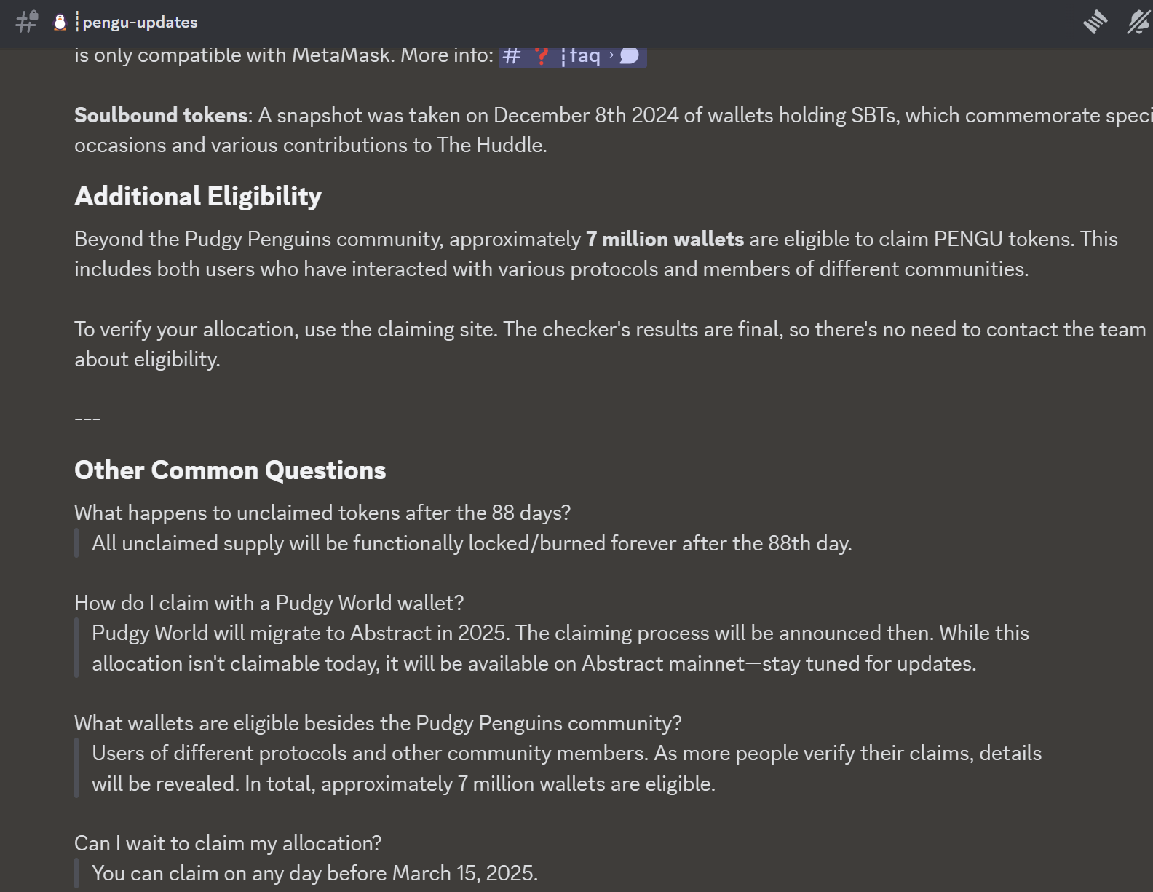Click the unclaimed tokens after 88 days question
The image size is (1153, 892).
pos(322,513)
